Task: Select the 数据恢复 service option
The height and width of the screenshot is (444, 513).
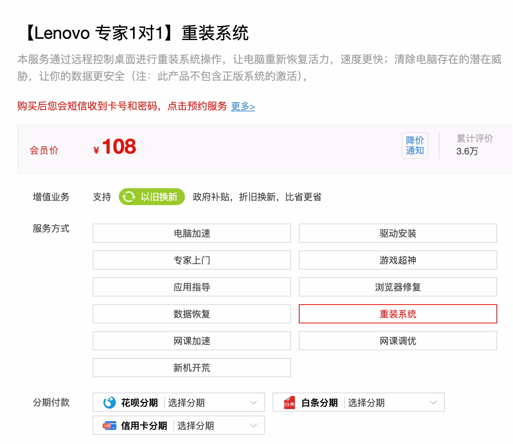Action: 192,314
